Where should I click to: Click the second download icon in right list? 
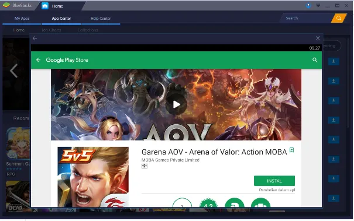334,81
